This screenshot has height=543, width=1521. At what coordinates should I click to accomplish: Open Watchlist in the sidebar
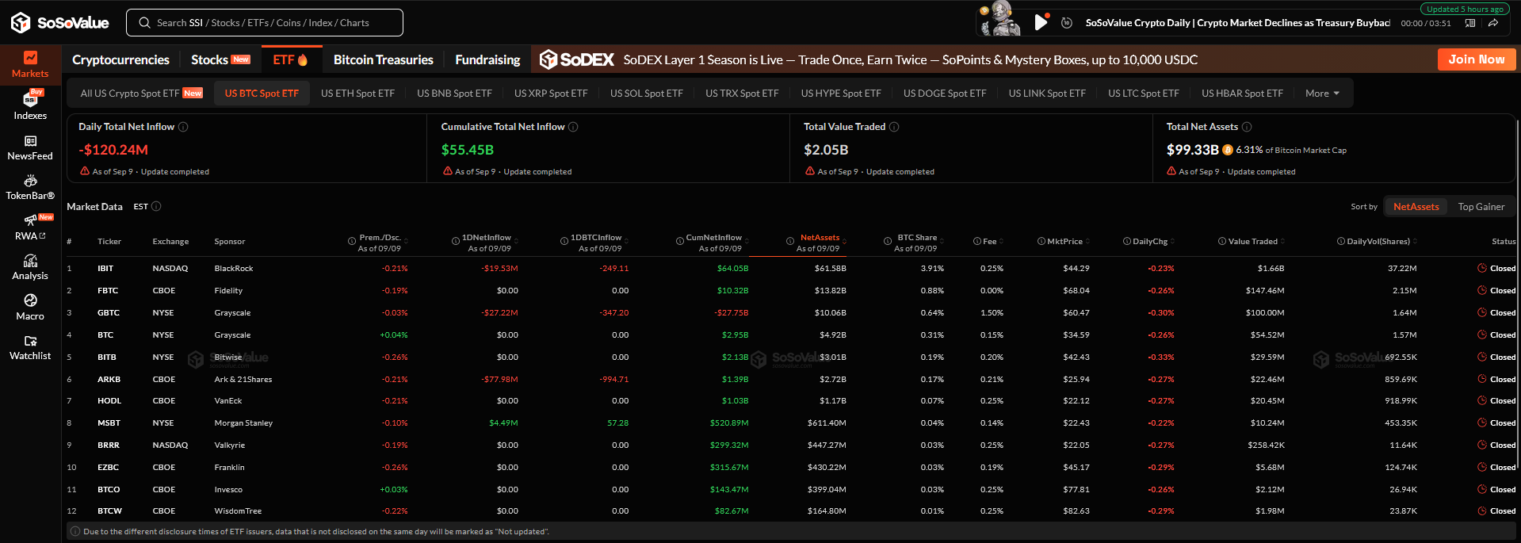(30, 348)
